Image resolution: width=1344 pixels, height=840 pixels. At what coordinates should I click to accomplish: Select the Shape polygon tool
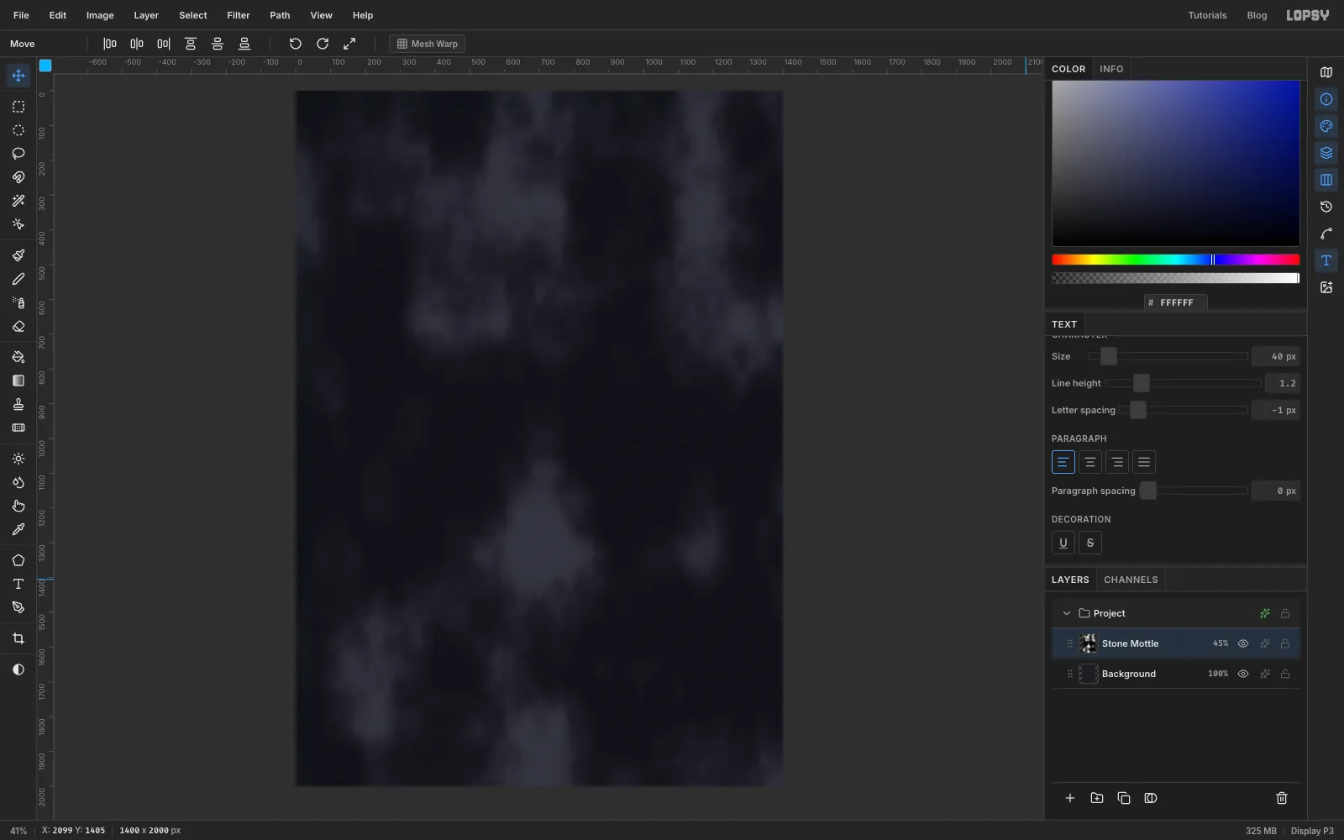pos(18,560)
